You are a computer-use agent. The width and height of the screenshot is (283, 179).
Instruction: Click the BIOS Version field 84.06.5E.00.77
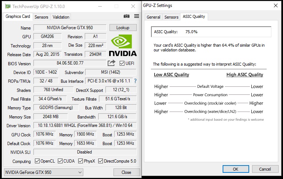(x=70, y=63)
